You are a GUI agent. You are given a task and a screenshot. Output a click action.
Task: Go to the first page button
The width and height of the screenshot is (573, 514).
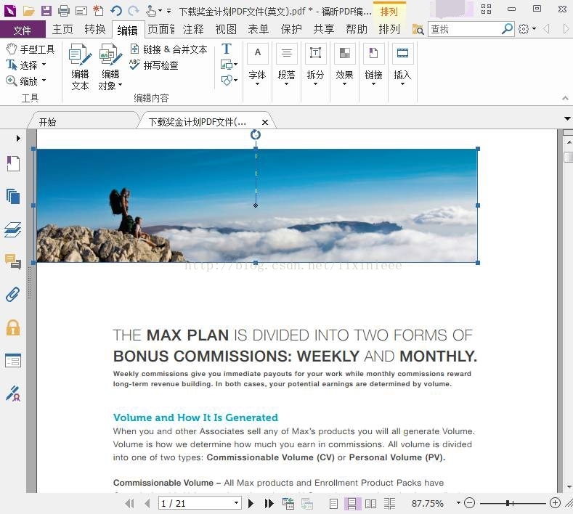tap(129, 503)
